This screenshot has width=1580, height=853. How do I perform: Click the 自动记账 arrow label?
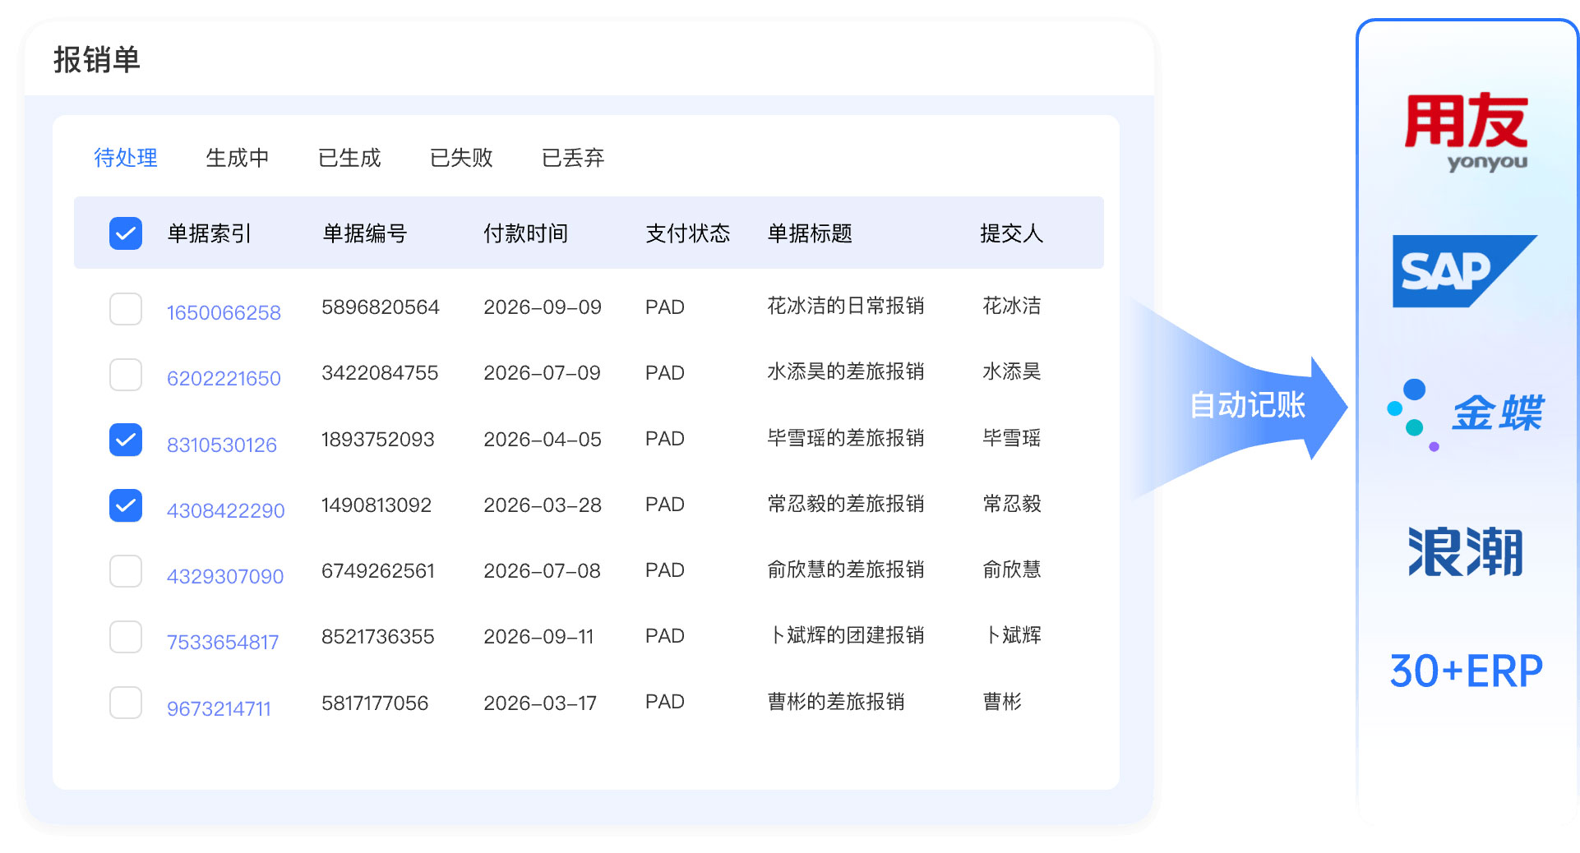point(1247,405)
